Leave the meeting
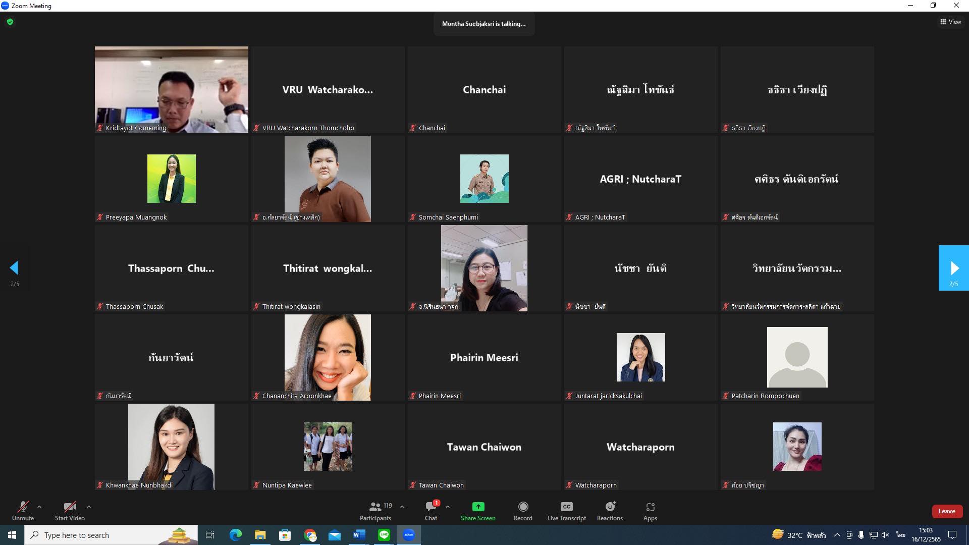Image resolution: width=969 pixels, height=545 pixels. tap(947, 511)
